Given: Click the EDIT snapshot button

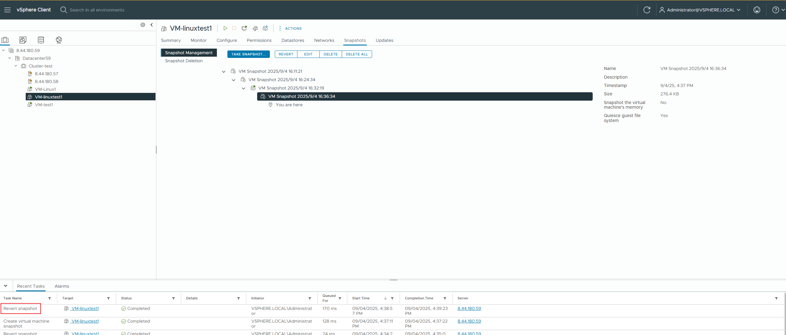Looking at the screenshot, I should [308, 54].
